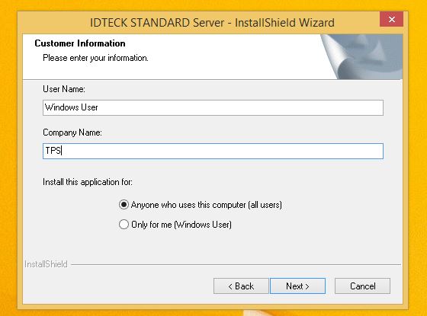
Task: Click the 'User Name:' label
Action: [x=64, y=89]
